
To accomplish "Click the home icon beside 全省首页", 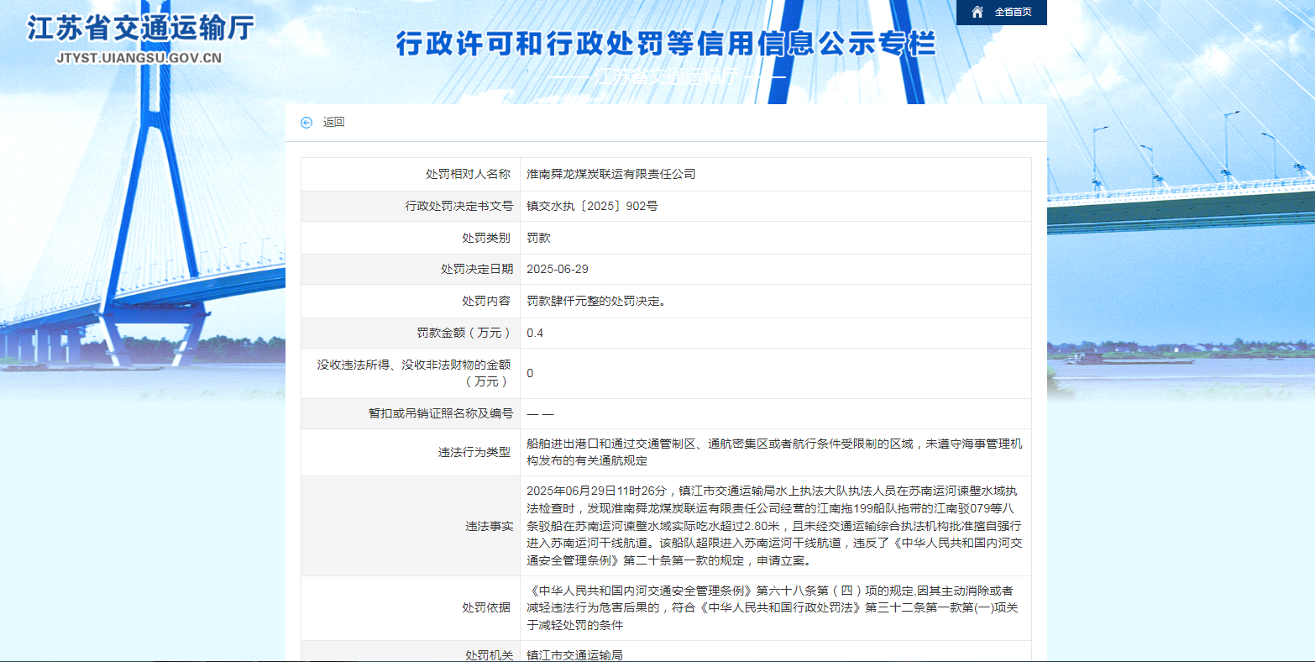I will click(x=977, y=12).
